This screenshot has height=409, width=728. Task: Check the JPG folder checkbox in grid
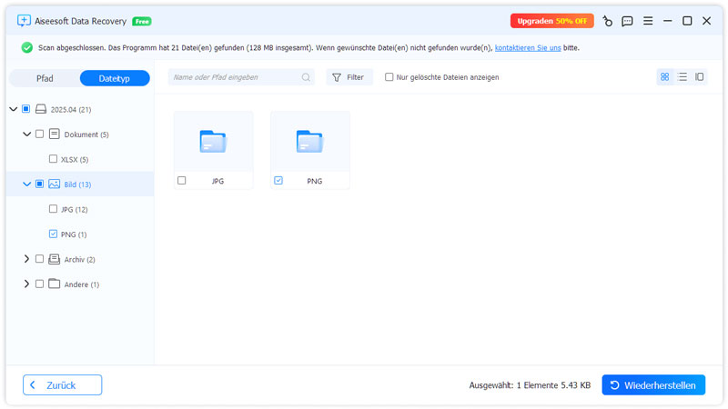pyautogui.click(x=182, y=181)
